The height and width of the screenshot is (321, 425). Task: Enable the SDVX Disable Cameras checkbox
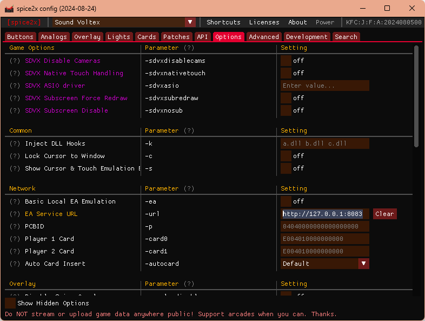286,61
